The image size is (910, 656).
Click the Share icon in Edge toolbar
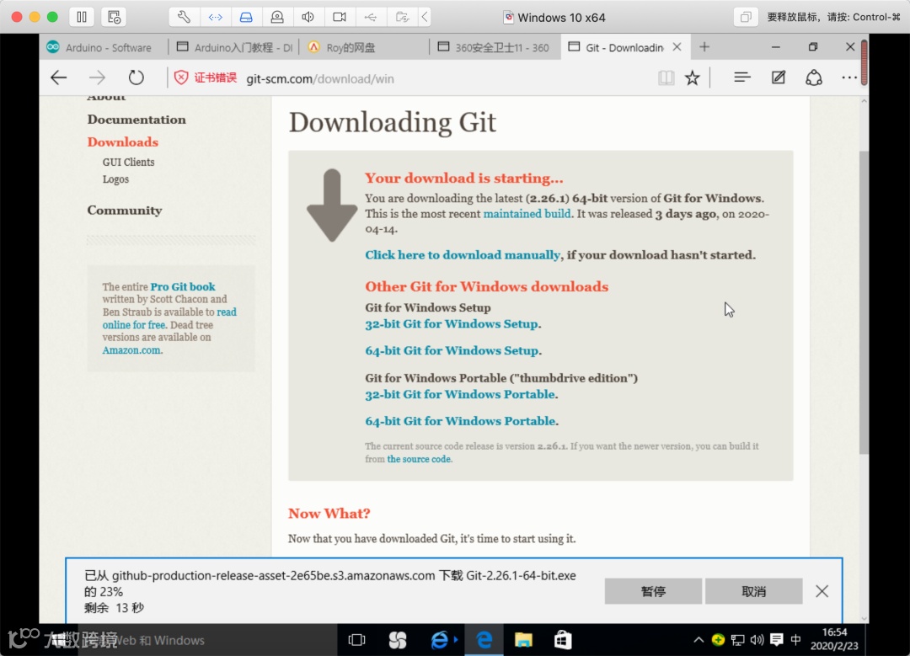(814, 77)
